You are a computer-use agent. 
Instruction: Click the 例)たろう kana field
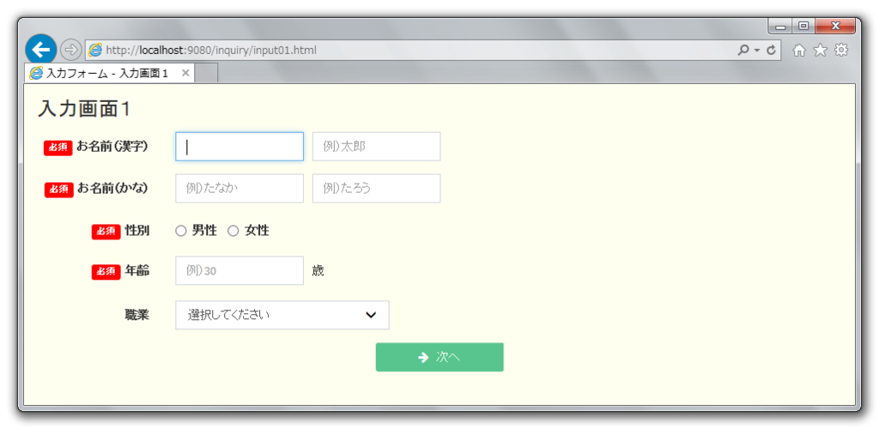pyautogui.click(x=376, y=188)
